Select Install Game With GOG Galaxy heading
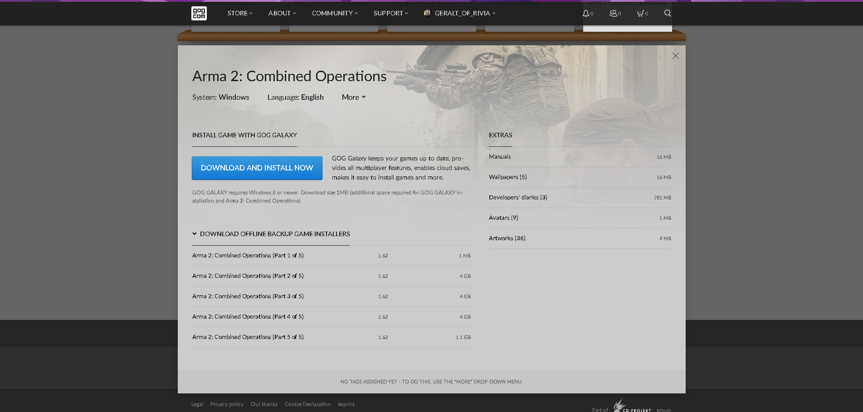Viewport: 863px width, 412px height. tap(244, 135)
